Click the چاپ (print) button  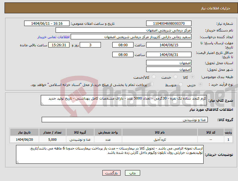tap(133, 173)
